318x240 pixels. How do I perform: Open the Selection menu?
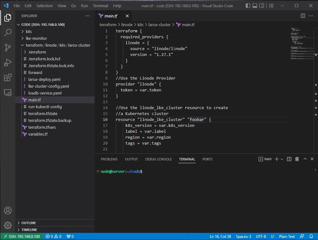coord(44,6)
